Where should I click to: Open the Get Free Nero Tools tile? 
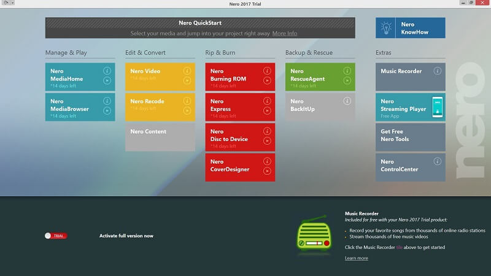[410, 137]
